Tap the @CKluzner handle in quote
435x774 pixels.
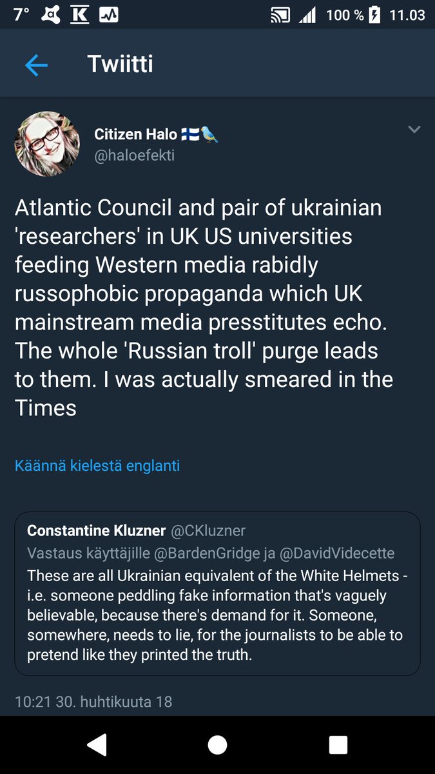coord(208,531)
